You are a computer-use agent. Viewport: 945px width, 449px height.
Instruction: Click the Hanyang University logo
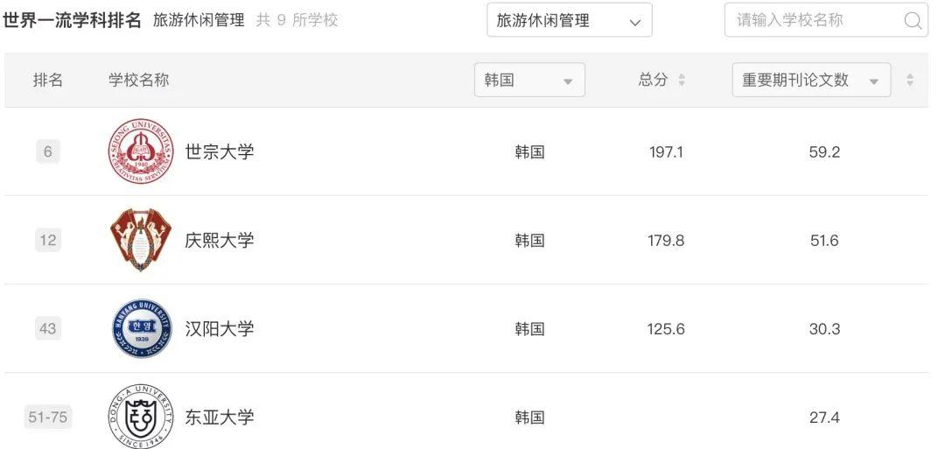tap(141, 329)
